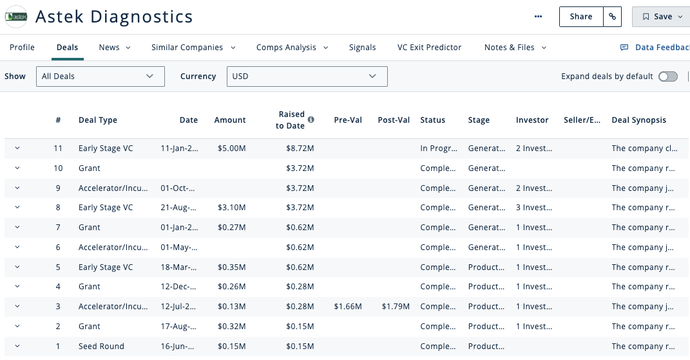Copy link using the chain icon
Viewport: 690px width, 360px height.
coord(612,17)
